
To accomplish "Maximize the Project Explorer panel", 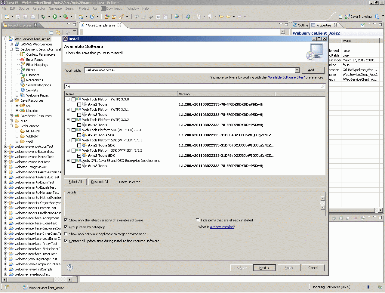I will [x=75, y=24].
